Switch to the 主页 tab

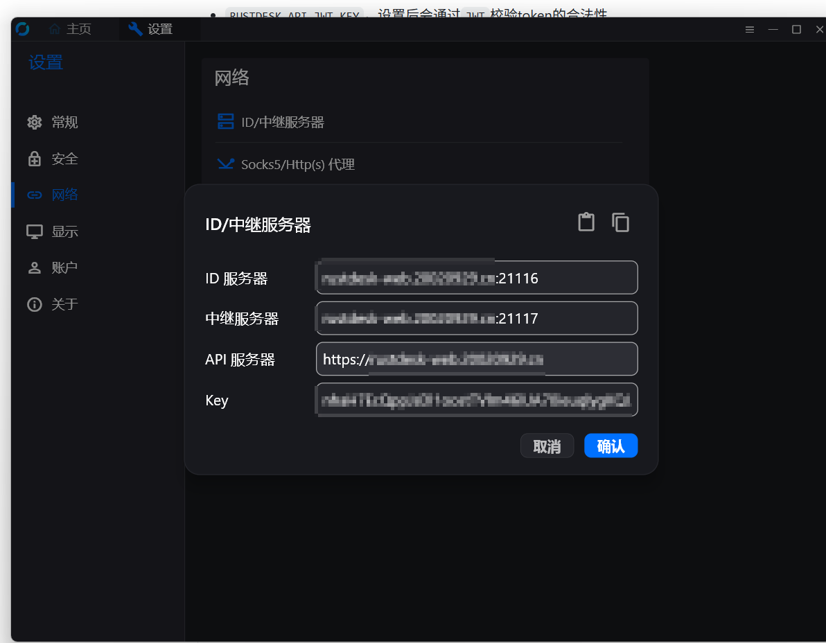(71, 29)
